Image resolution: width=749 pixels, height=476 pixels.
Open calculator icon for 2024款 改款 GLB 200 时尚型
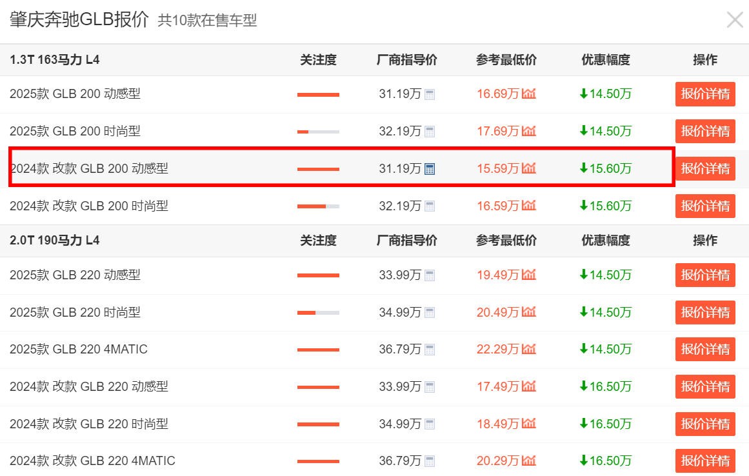click(430, 206)
